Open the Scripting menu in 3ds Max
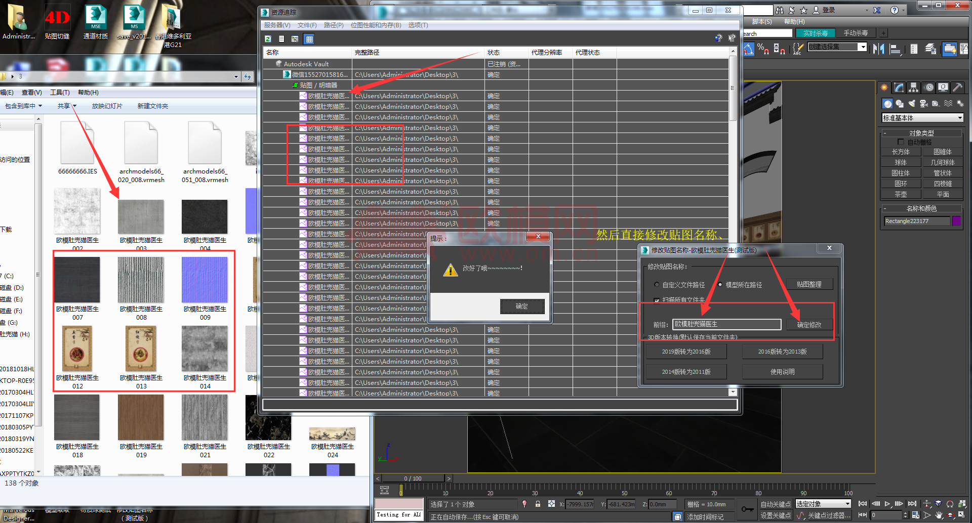 762,22
